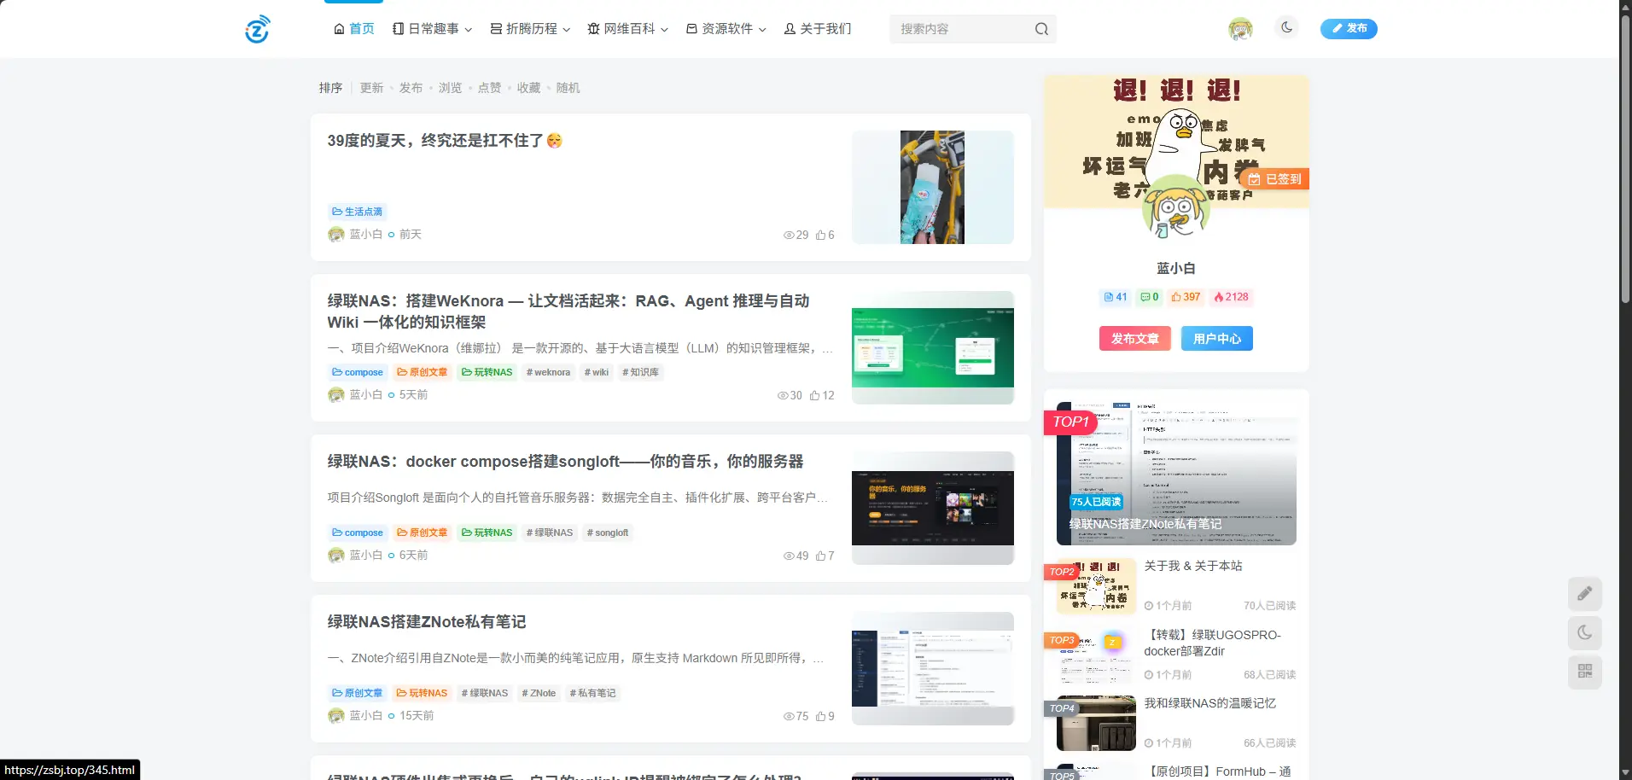Click the songloft post thumbnail

tap(932, 508)
